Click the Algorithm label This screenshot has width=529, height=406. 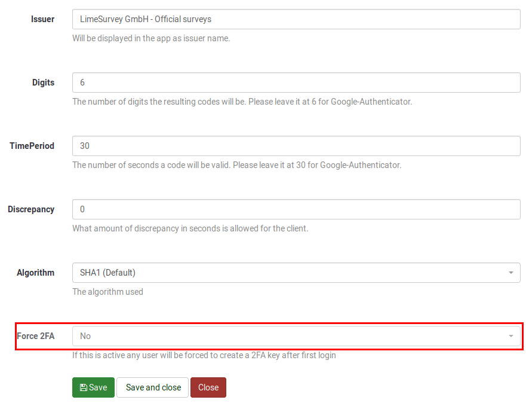[35, 273]
